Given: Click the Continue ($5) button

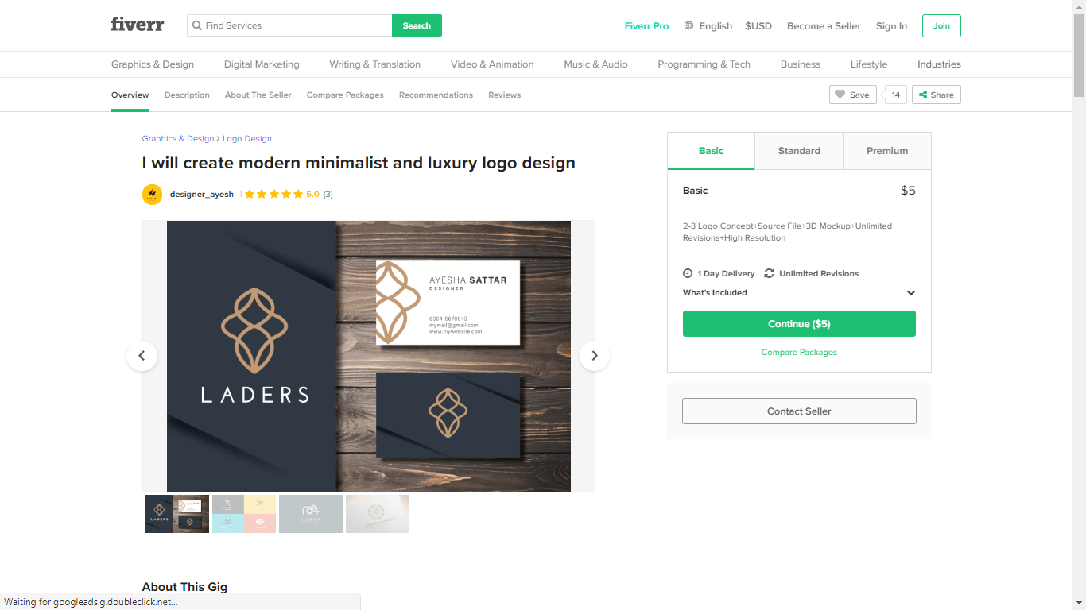Looking at the screenshot, I should [799, 324].
